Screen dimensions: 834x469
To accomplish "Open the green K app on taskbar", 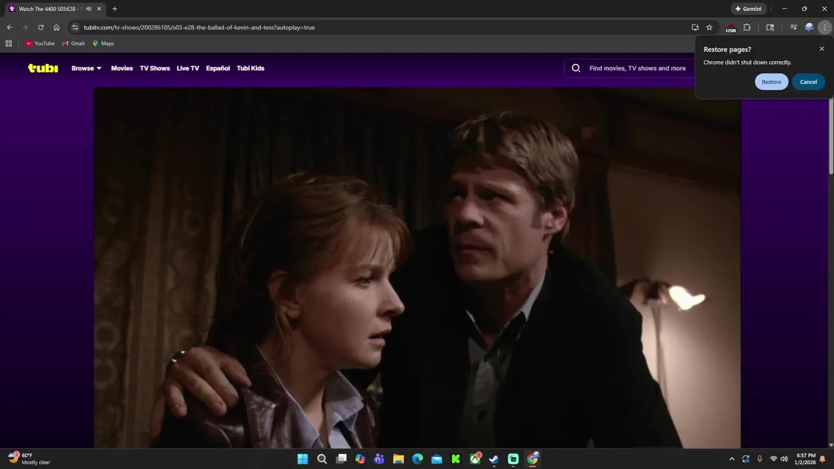I will pos(456,459).
